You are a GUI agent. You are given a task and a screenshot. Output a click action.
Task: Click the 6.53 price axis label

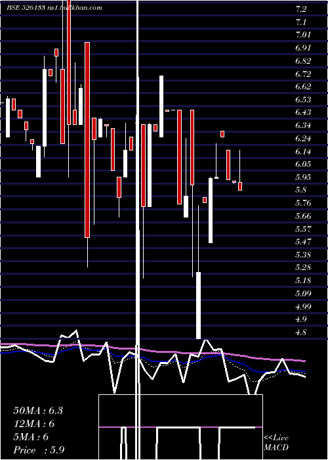[x=303, y=99]
